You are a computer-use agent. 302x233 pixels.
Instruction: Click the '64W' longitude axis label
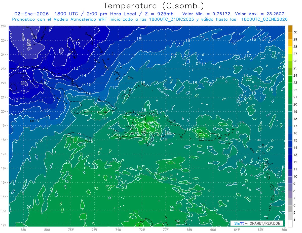pos(237,229)
